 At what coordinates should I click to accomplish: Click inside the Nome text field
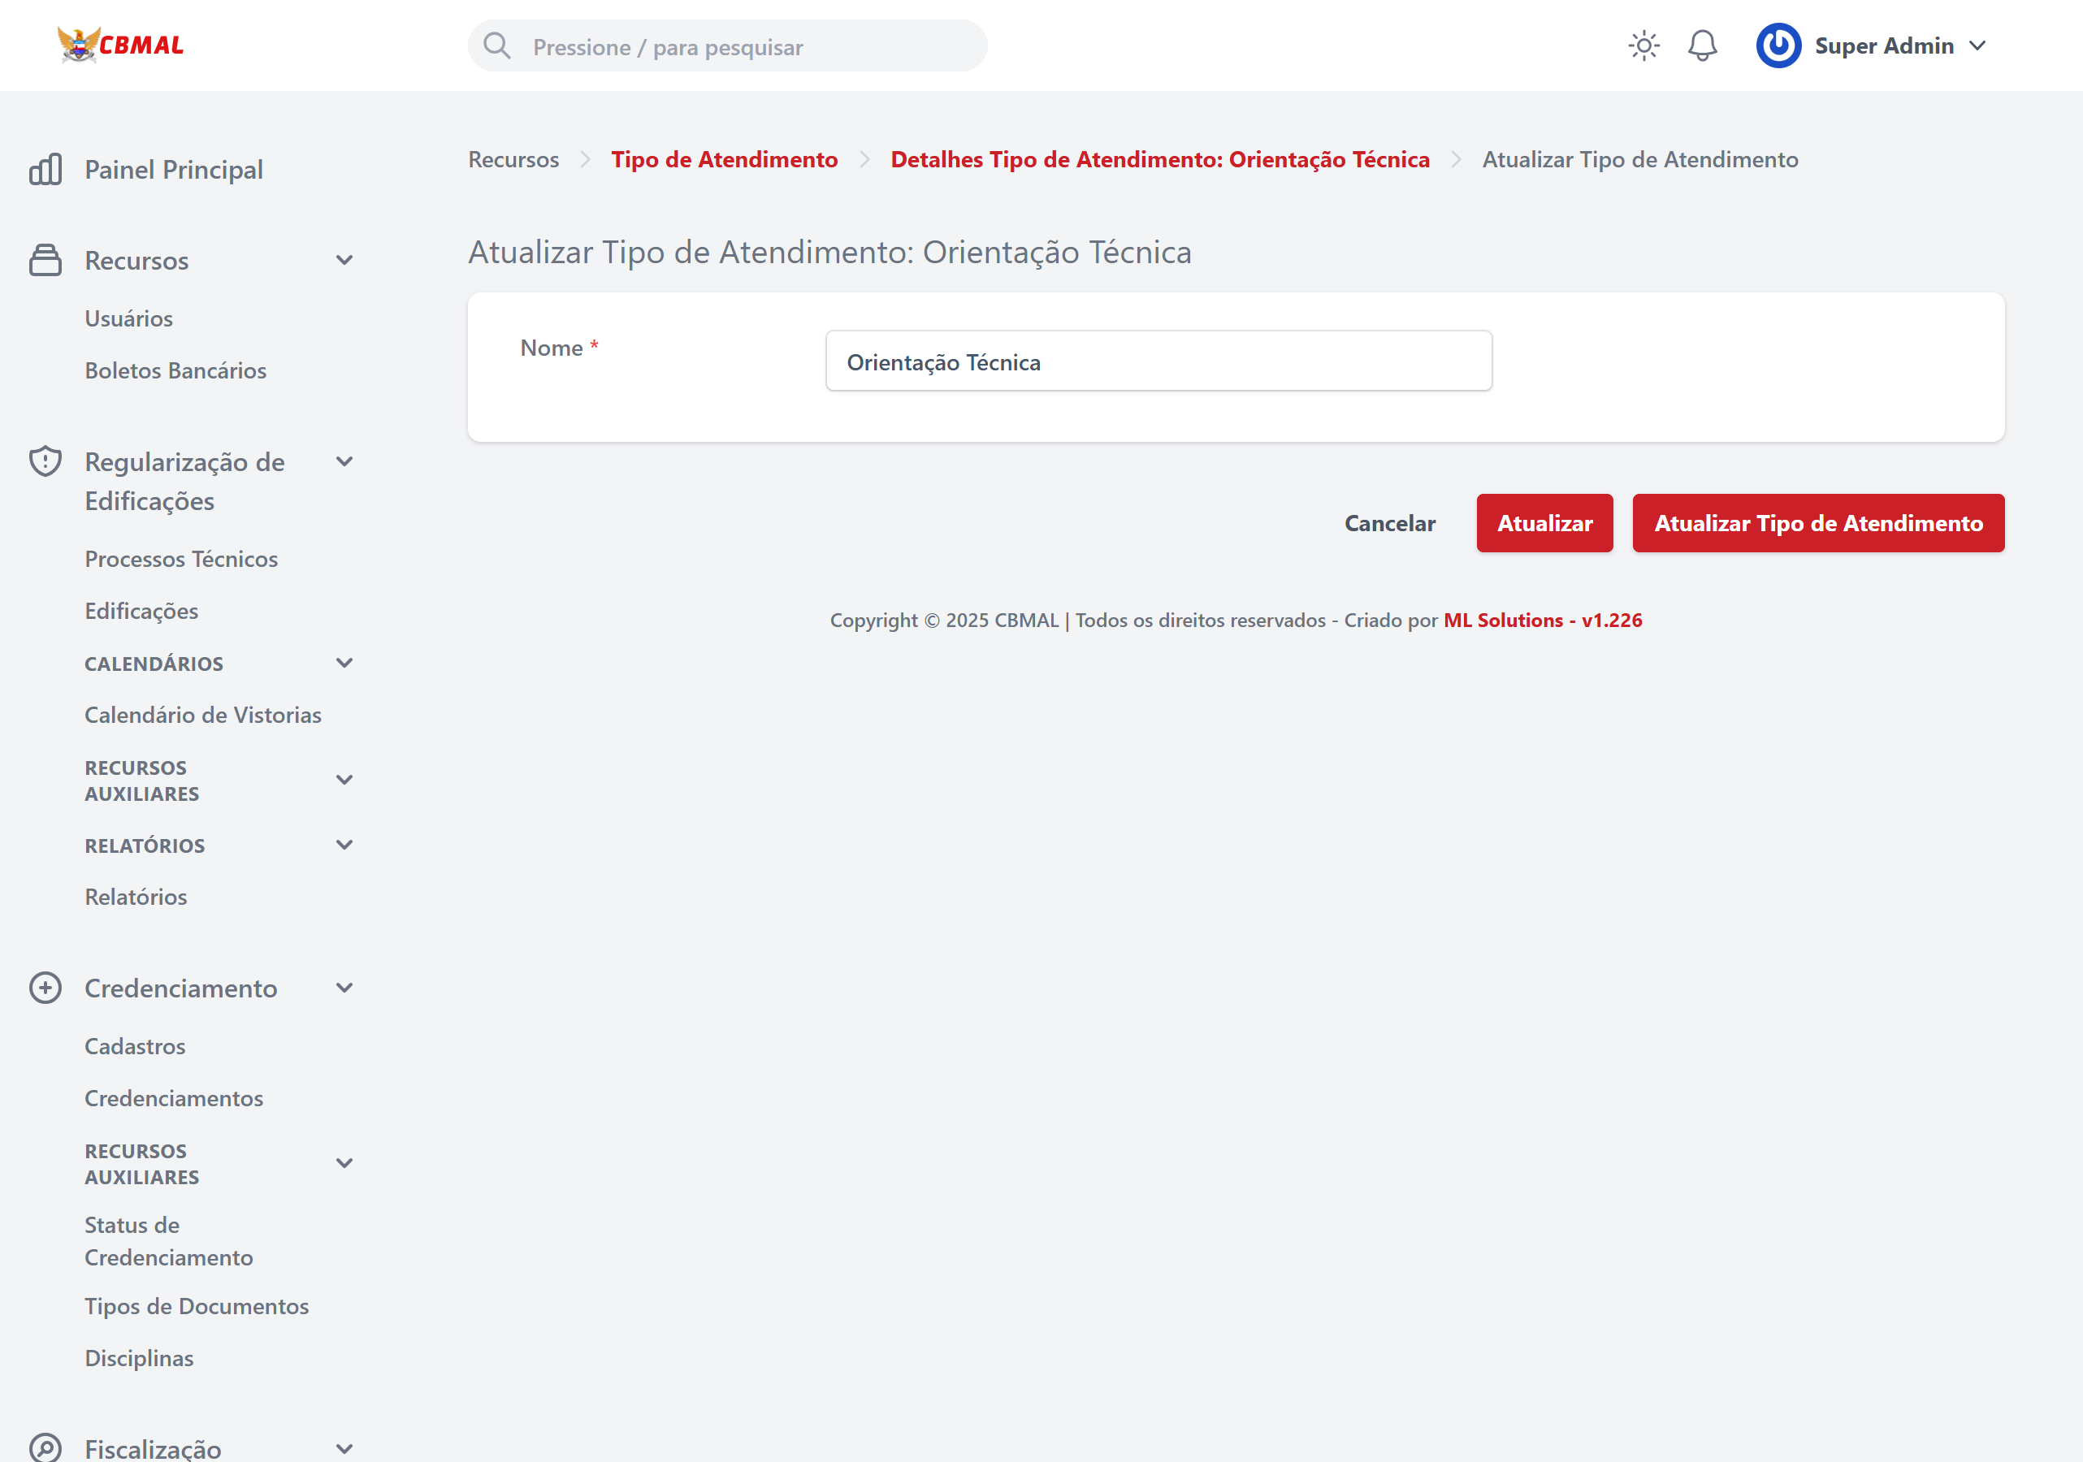coord(1158,361)
